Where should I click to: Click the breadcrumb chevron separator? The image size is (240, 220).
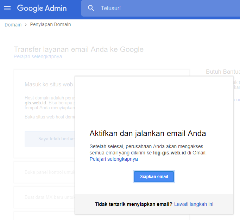coord(26,25)
